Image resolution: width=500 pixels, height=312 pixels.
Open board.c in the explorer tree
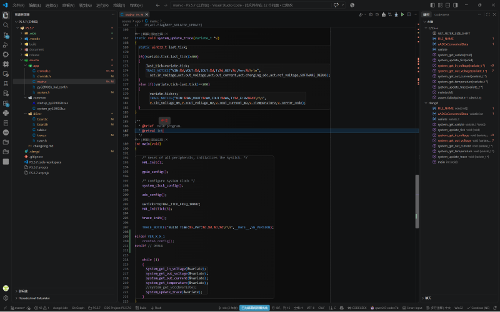point(42,119)
